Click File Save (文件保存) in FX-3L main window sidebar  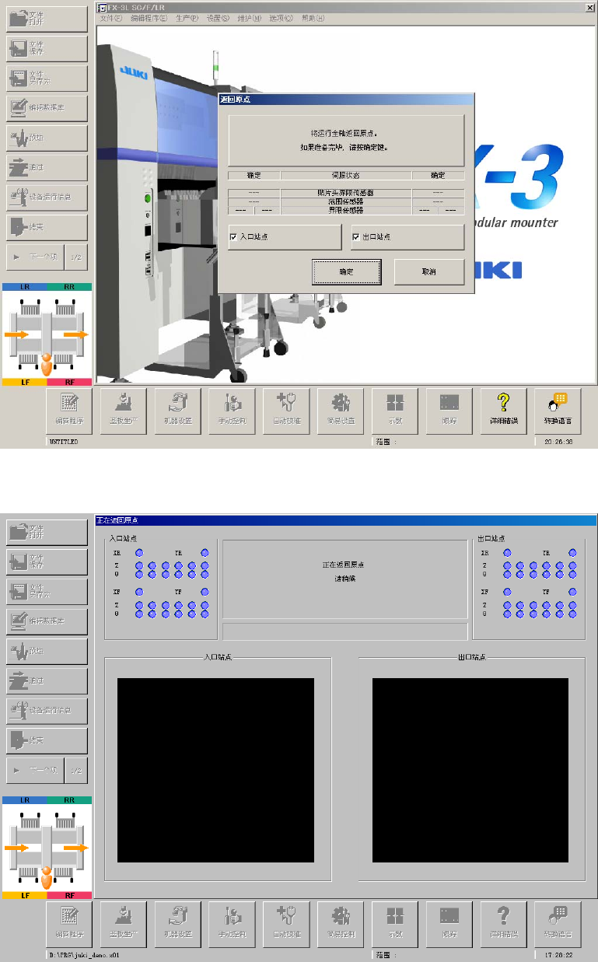point(47,49)
